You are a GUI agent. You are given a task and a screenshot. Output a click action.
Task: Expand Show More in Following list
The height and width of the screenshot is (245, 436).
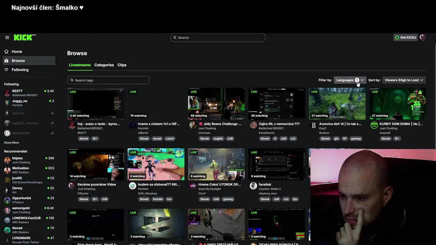12,143
